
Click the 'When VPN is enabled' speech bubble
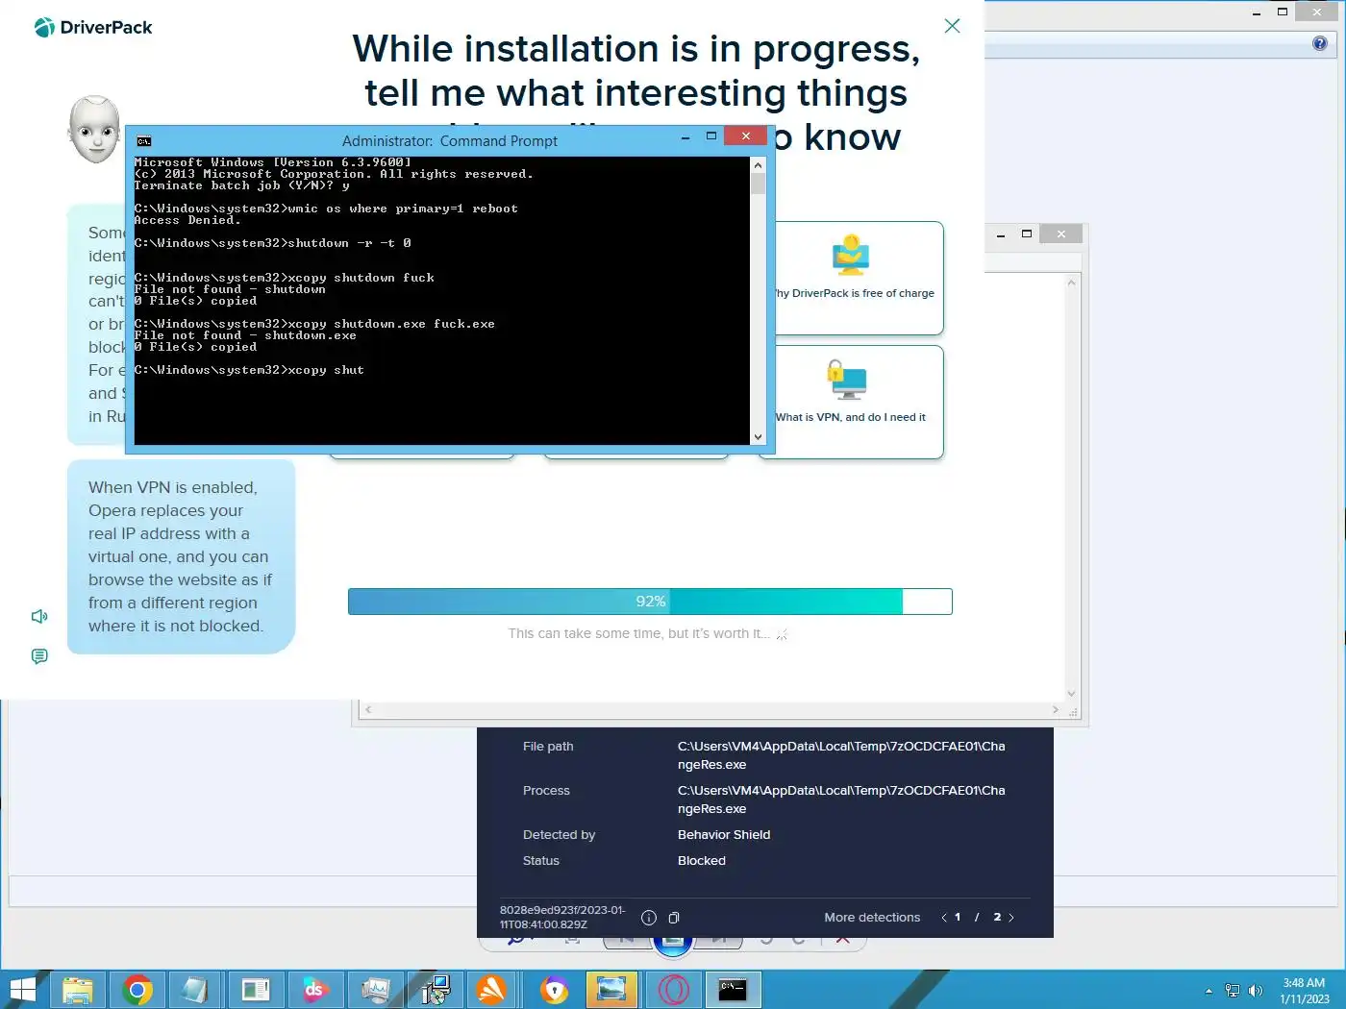[x=181, y=556]
